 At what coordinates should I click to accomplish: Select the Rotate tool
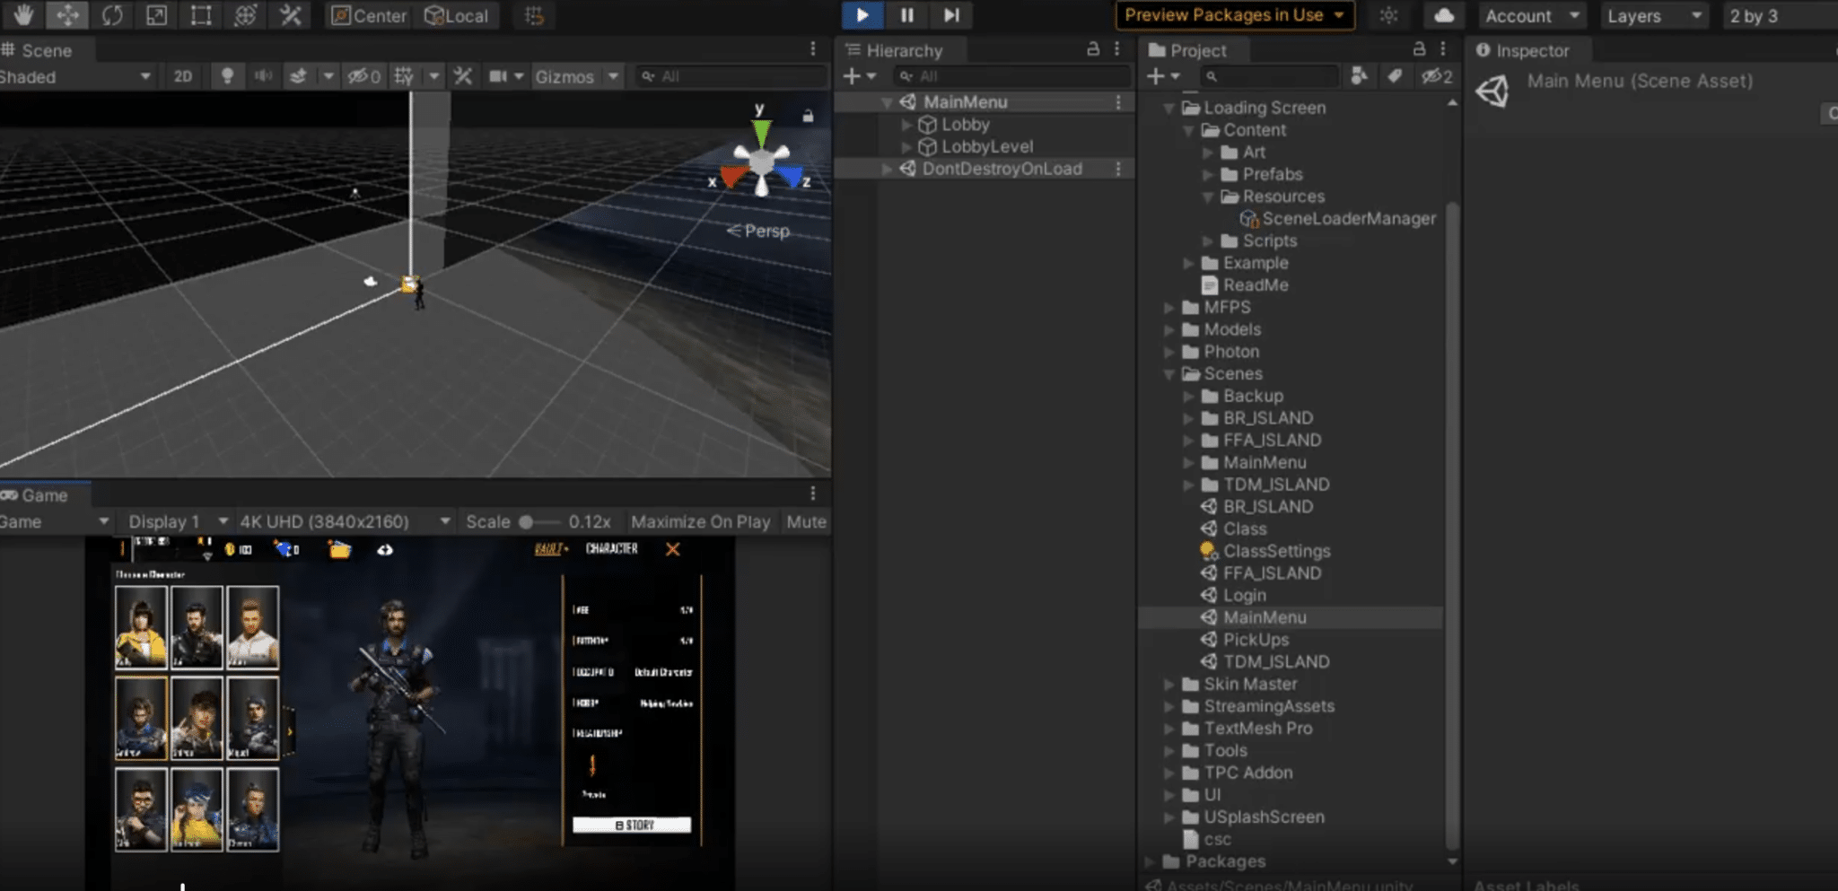click(x=112, y=15)
